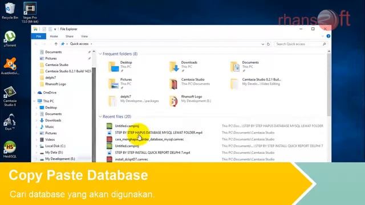Select STEP BY STEP INSTALL QUICK REPORT DELPHI 7.mp4
The image size is (365, 205).
coord(152,153)
